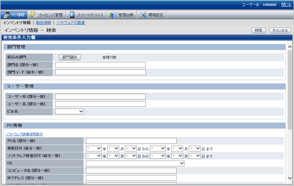Open the ビル名 dropdown
This screenshot has width=294, height=186.
(69, 111)
